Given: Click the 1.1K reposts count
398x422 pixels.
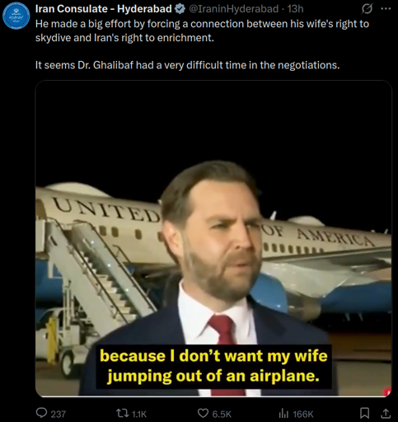Looking at the screenshot, I should 139,414.
